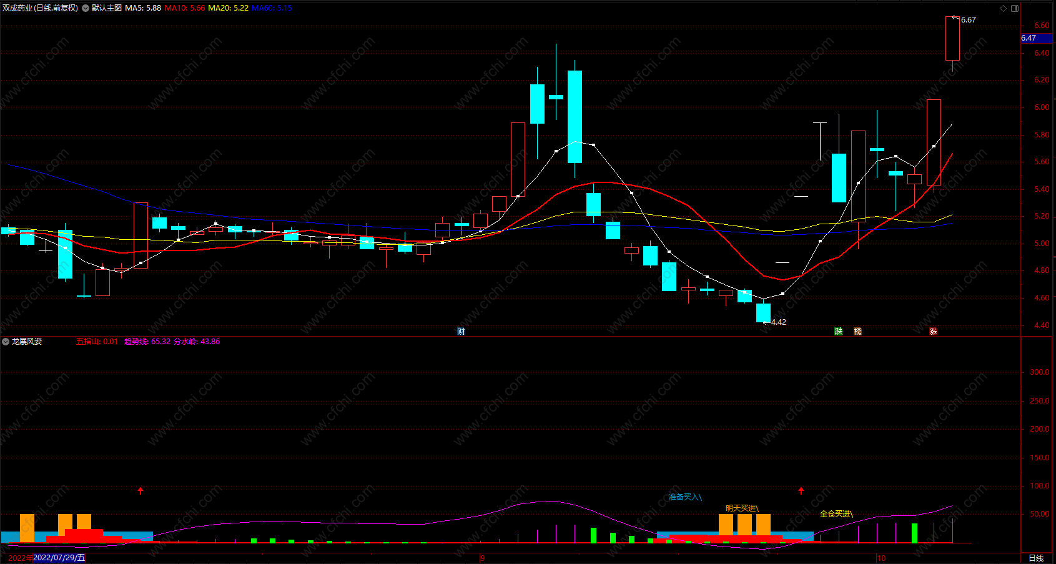Click the 趋势线: 65.32 indicator value
The height and width of the screenshot is (564, 1056).
(147, 342)
